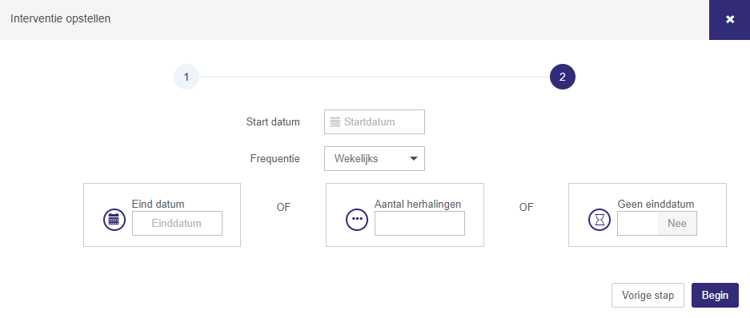Click the Frequentie label
Image resolution: width=750 pixels, height=318 pixels.
click(x=275, y=158)
